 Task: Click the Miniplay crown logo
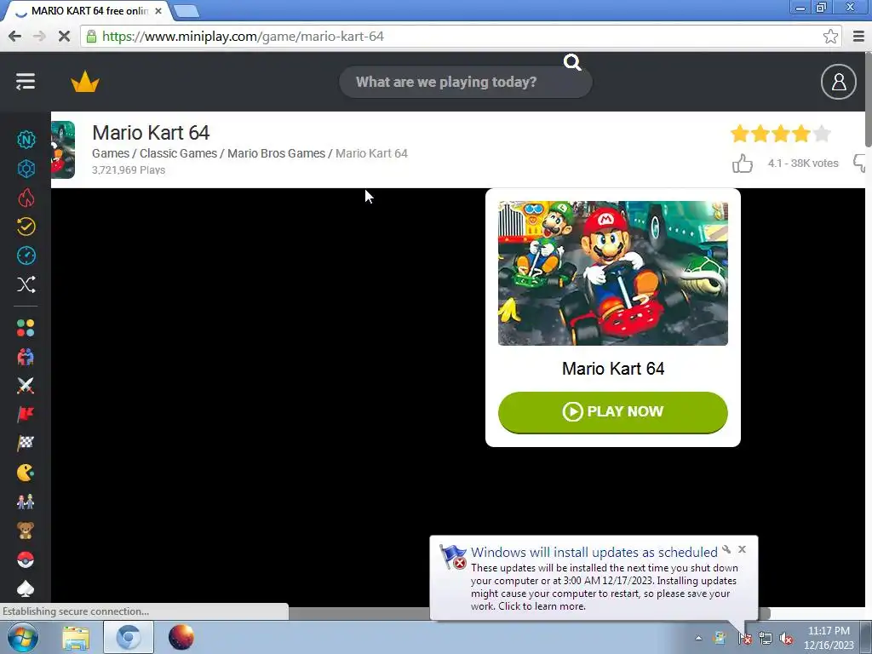coord(85,82)
